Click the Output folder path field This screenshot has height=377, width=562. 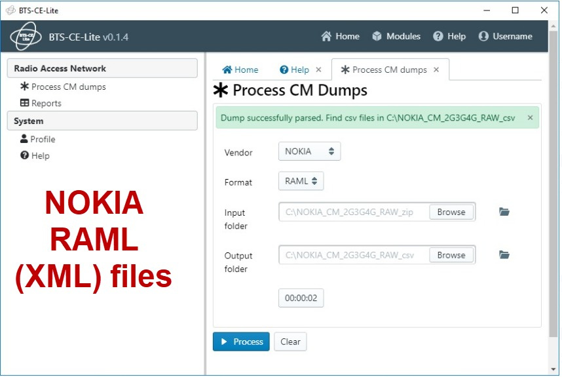click(x=354, y=255)
